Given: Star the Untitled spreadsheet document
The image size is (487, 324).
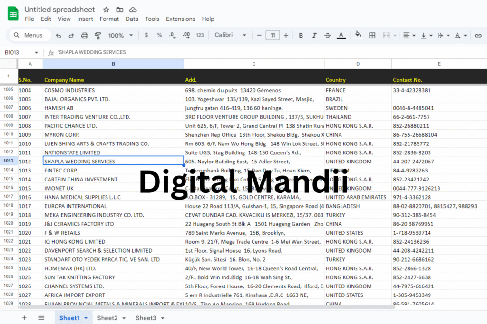Looking at the screenshot, I should click(x=106, y=10).
